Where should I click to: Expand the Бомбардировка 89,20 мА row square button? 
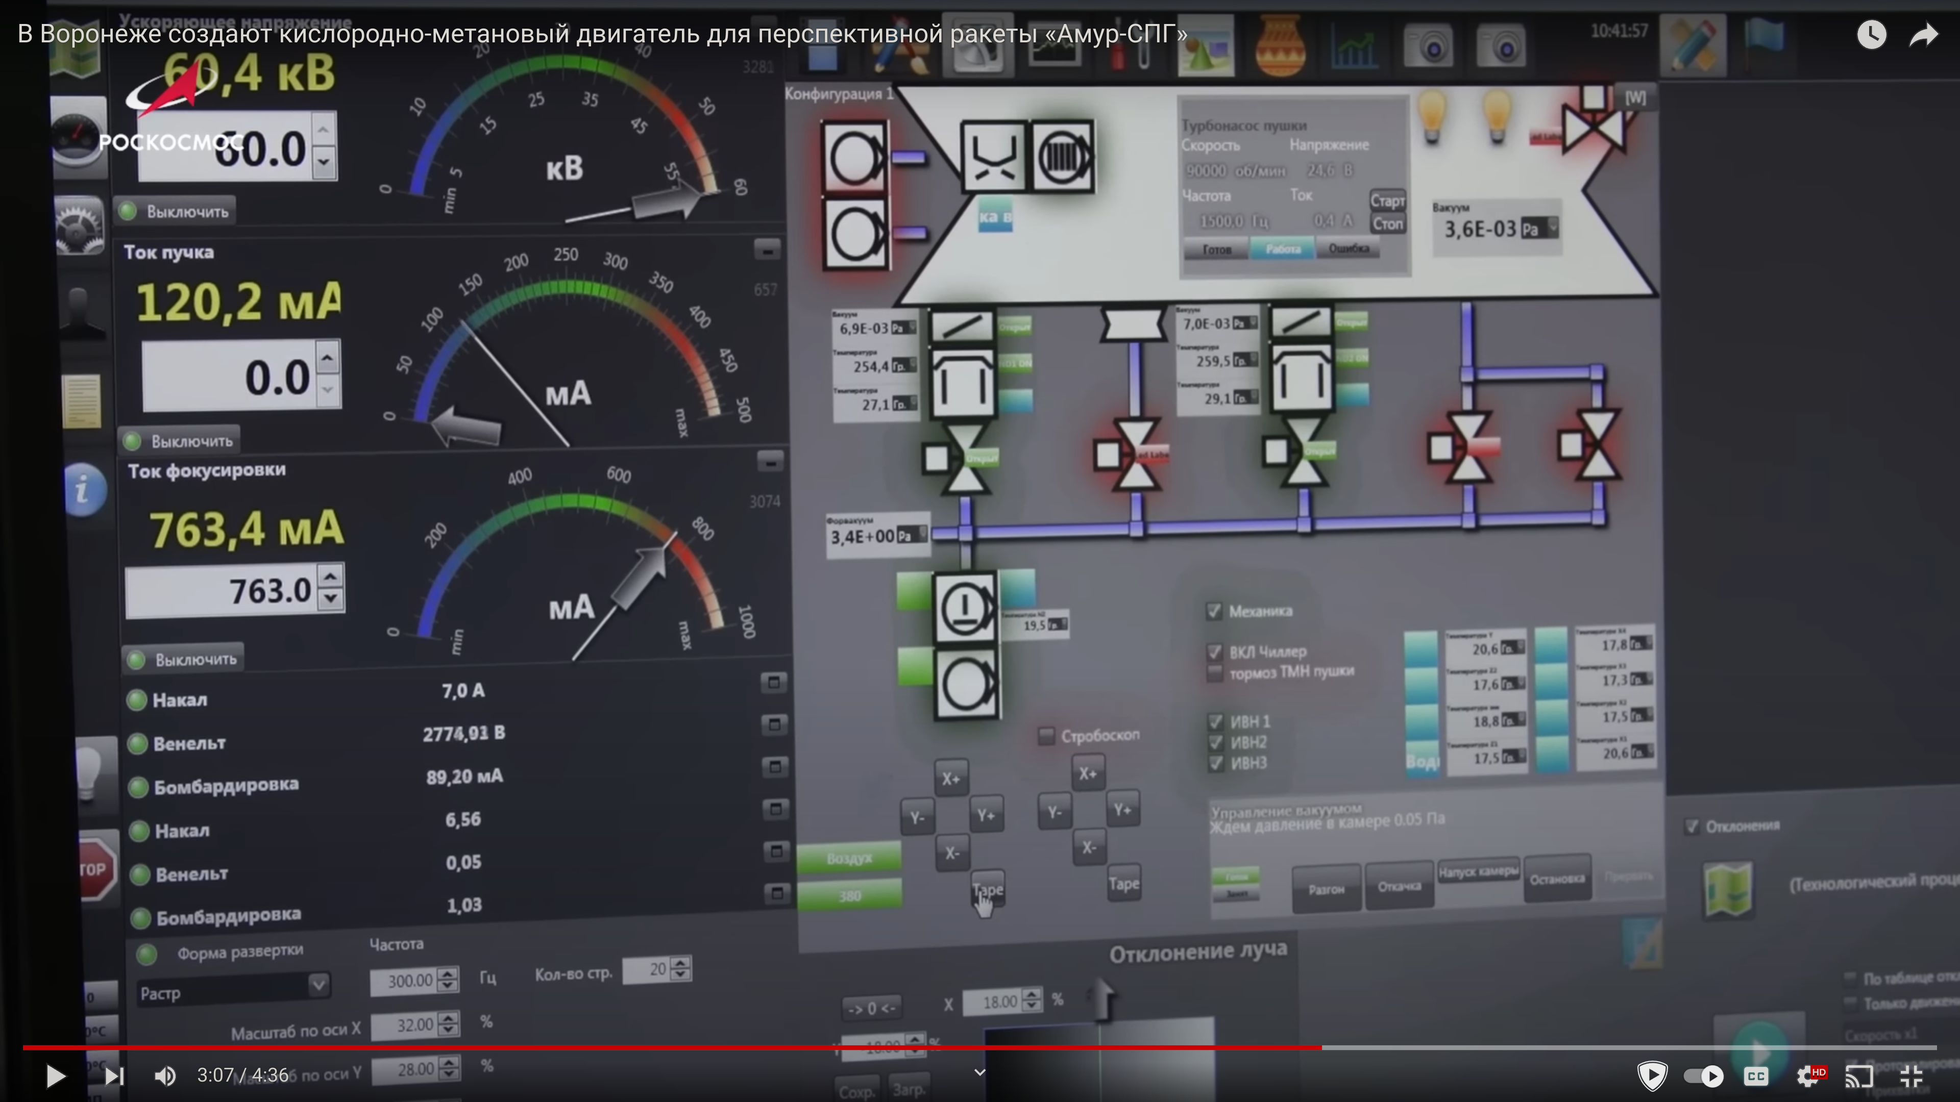[x=775, y=767]
